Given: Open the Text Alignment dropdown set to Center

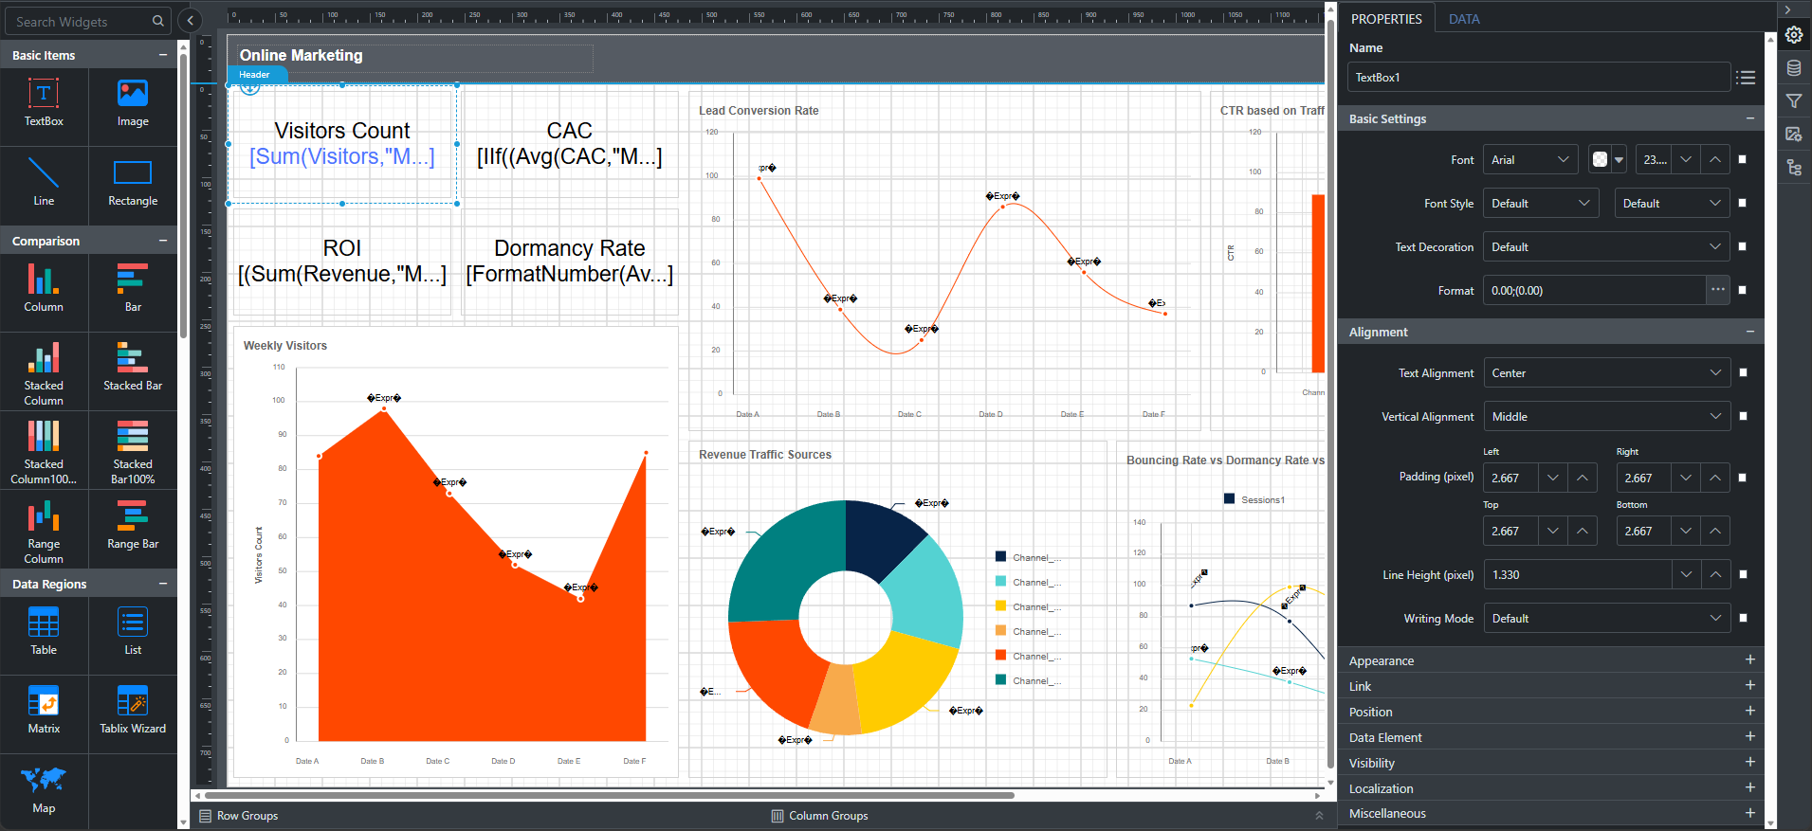Looking at the screenshot, I should pos(1606,373).
